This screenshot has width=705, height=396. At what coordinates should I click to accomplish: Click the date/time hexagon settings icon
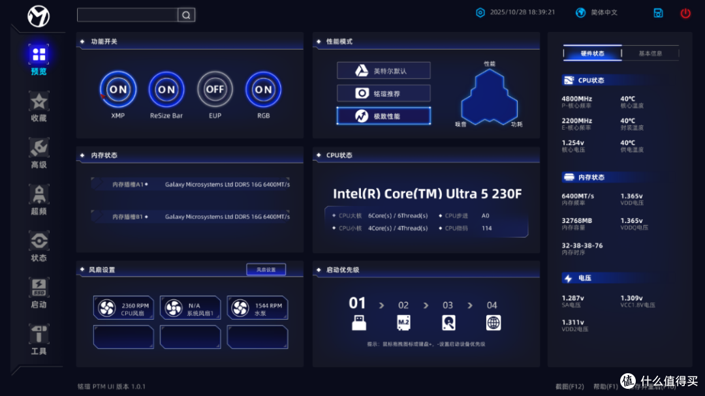(x=480, y=12)
